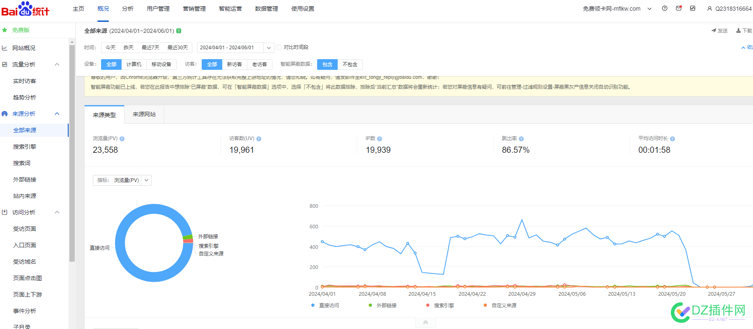Open the 数据管理 top menu
753x329 pixels.
click(267, 9)
